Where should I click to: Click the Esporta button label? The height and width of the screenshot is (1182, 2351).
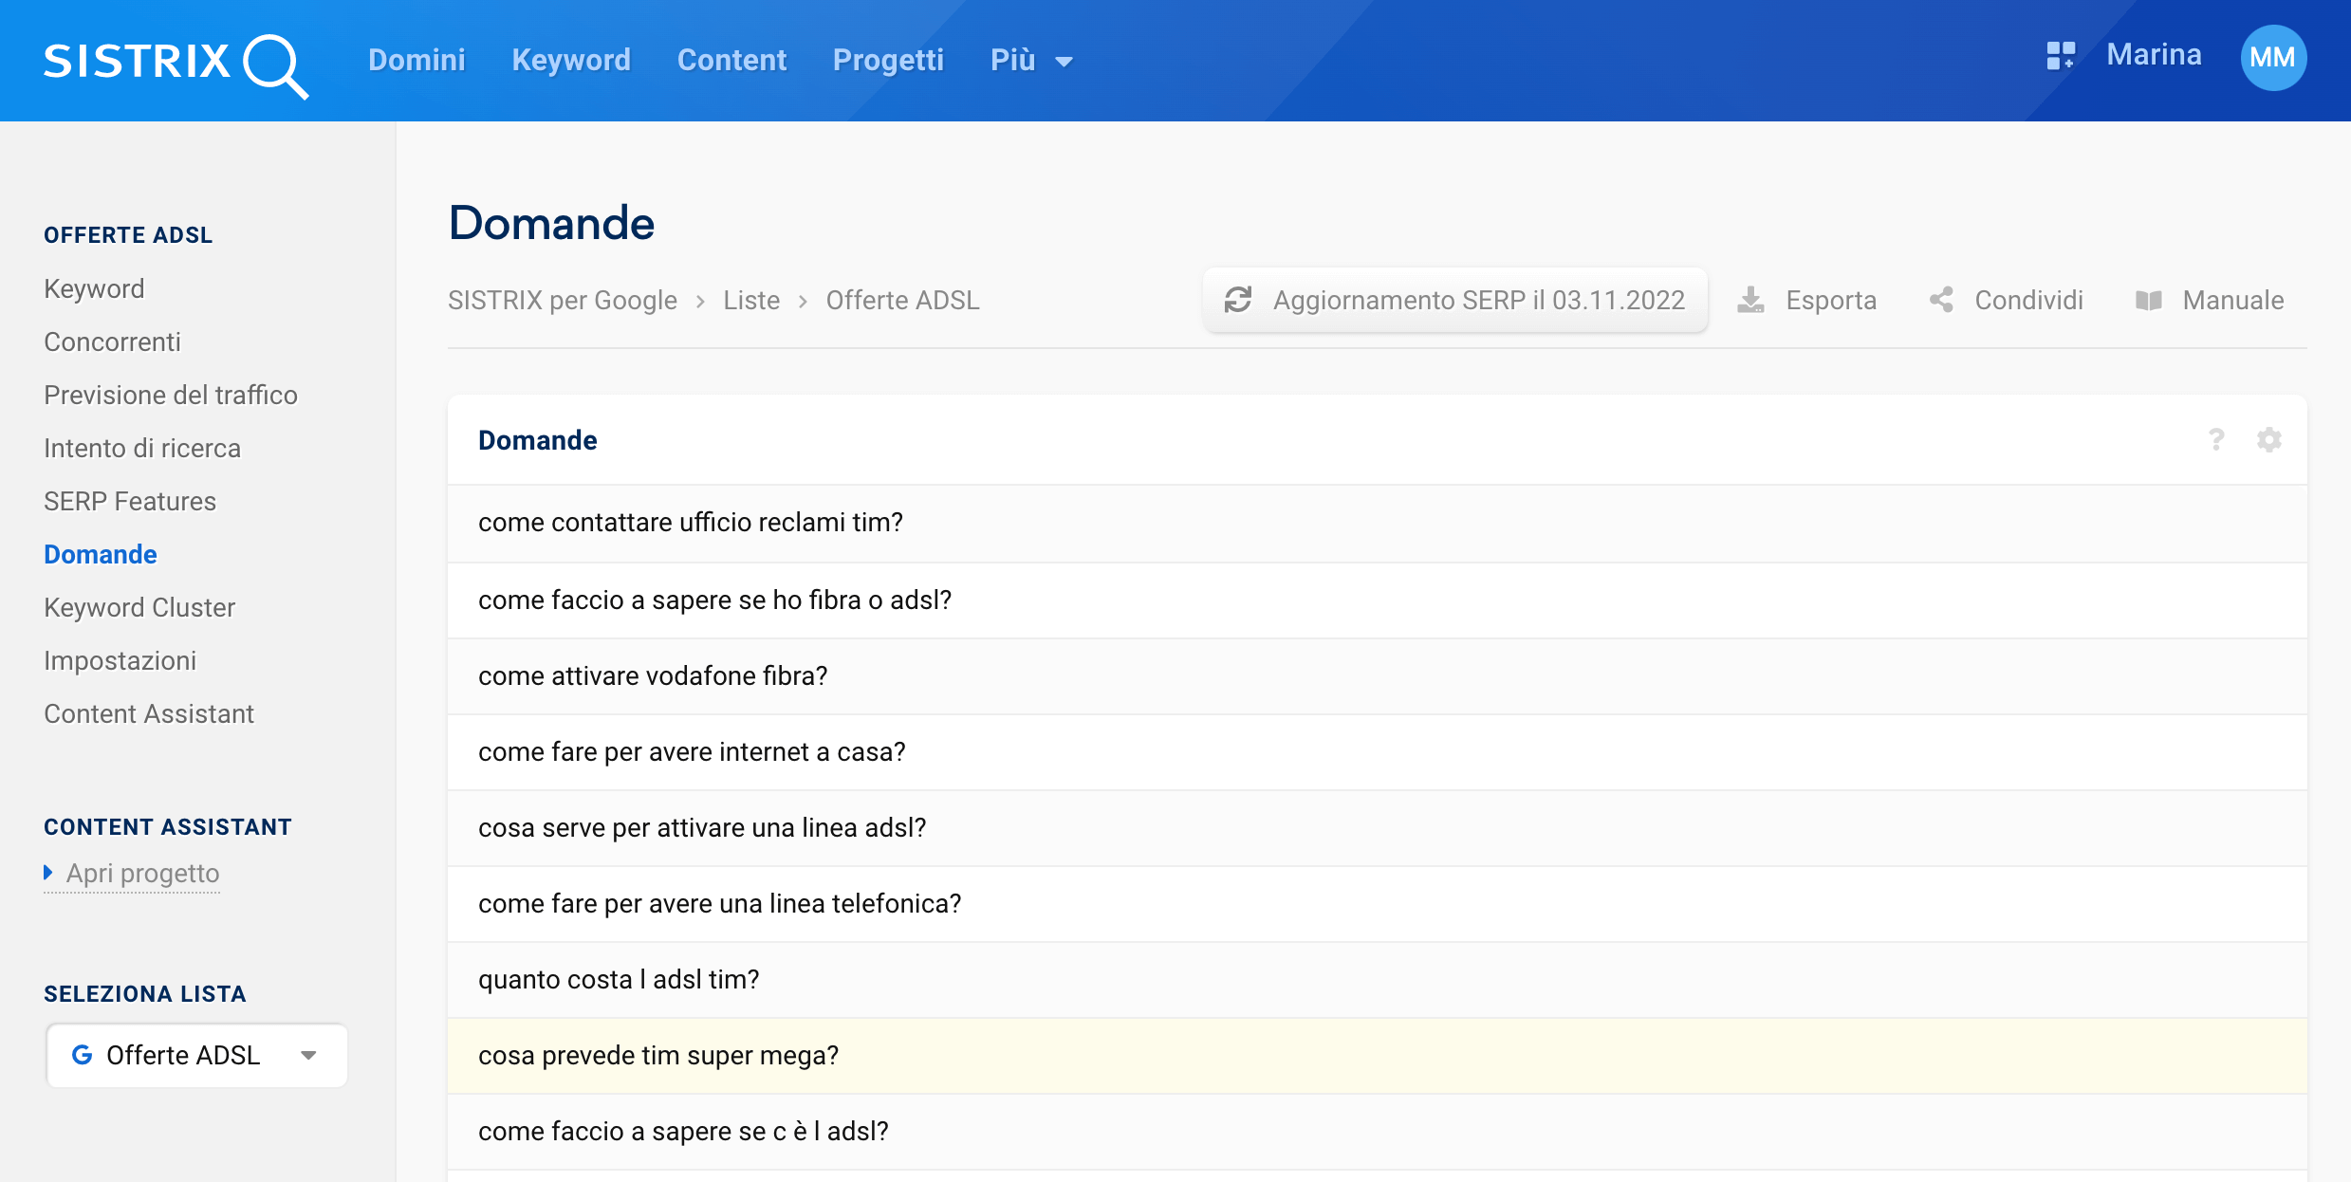coord(1831,301)
